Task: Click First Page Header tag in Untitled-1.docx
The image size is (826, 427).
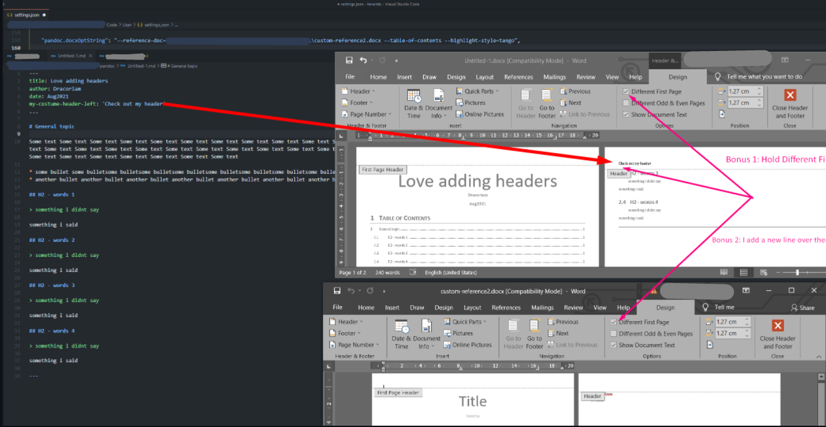Action: click(x=384, y=170)
